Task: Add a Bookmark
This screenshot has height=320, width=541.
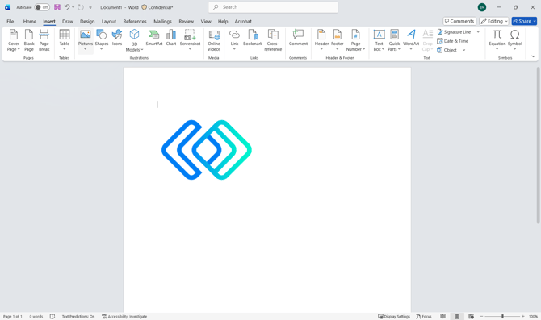Action: tap(253, 38)
